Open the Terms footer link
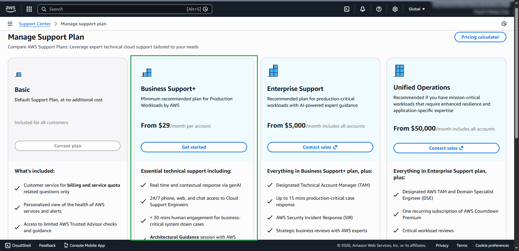Image resolution: width=519 pixels, height=251 pixels. click(462, 245)
